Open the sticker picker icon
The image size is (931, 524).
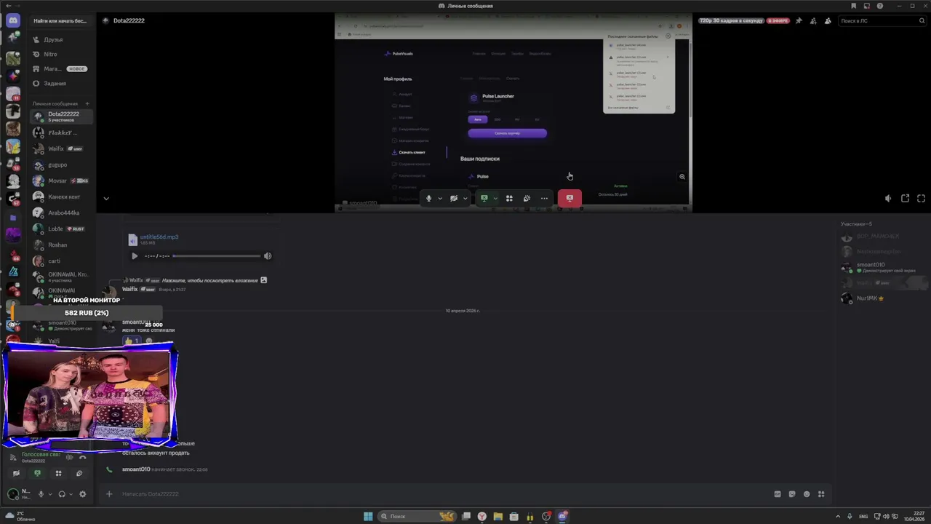(x=792, y=494)
